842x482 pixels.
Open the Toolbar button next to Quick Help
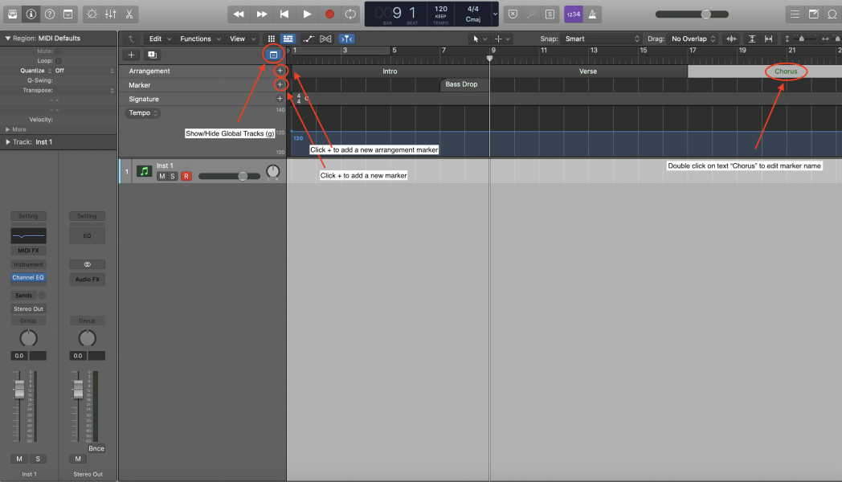coord(68,14)
